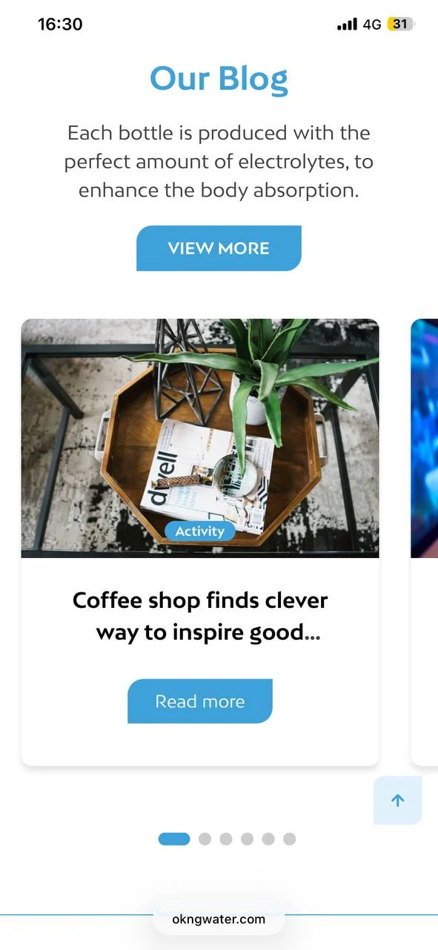The image size is (438, 950).
Task: Select the last carousel dot
Action: tap(290, 839)
